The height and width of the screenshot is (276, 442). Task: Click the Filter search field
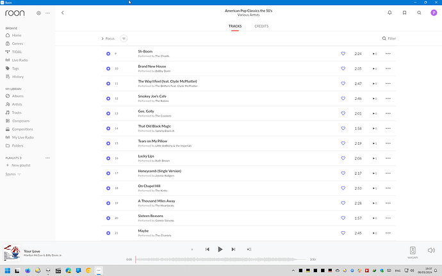tap(389, 38)
